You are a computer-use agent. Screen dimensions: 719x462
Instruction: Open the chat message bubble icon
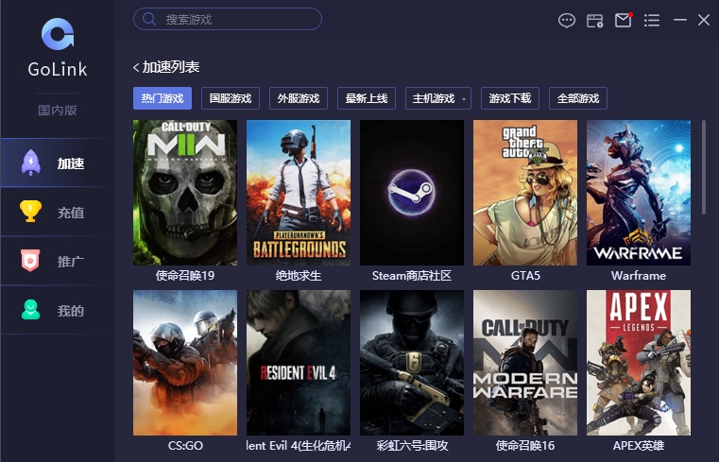(x=567, y=20)
